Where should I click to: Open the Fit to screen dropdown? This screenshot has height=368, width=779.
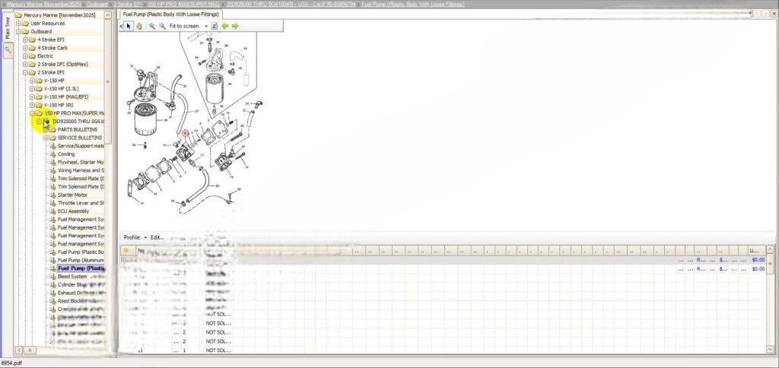[x=206, y=26]
